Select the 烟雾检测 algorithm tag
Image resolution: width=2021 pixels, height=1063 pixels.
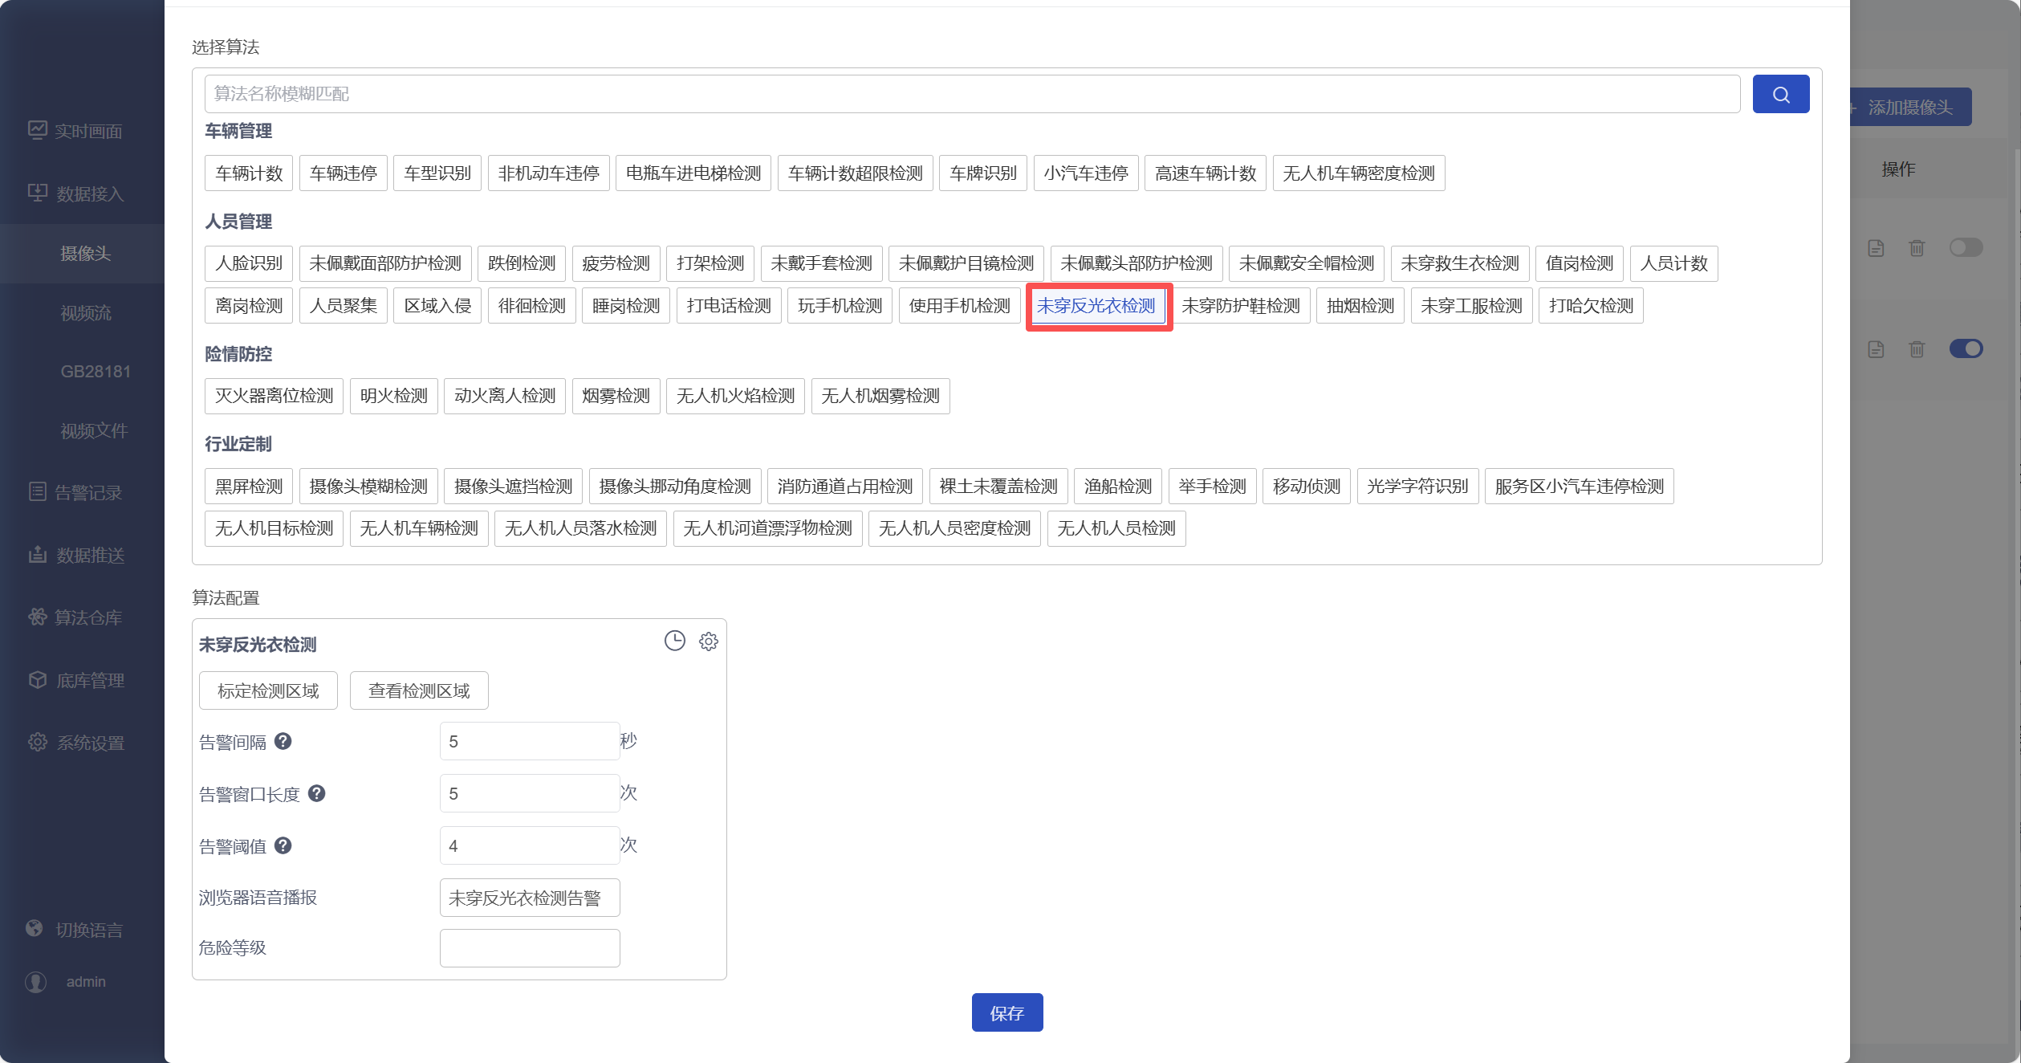click(616, 396)
